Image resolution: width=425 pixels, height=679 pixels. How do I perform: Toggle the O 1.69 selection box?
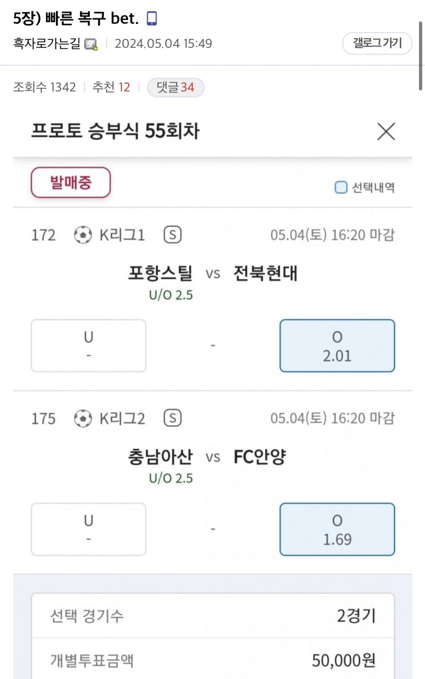337,529
